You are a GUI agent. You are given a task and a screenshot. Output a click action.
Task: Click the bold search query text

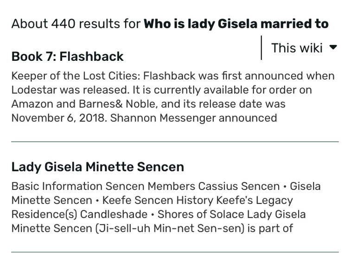[x=236, y=24]
